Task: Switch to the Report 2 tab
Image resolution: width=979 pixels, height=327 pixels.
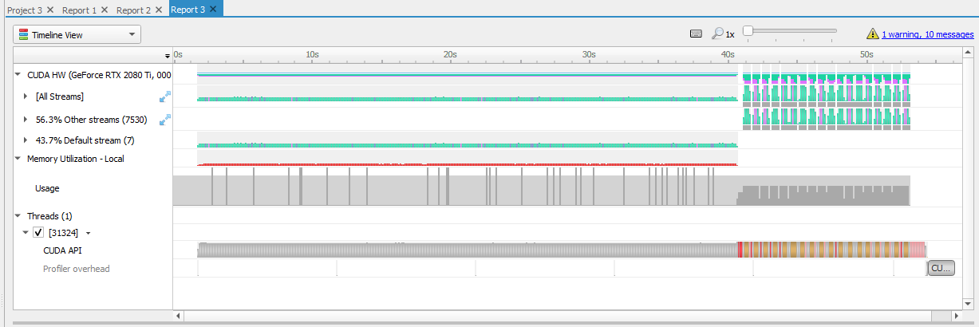Action: pyautogui.click(x=133, y=10)
